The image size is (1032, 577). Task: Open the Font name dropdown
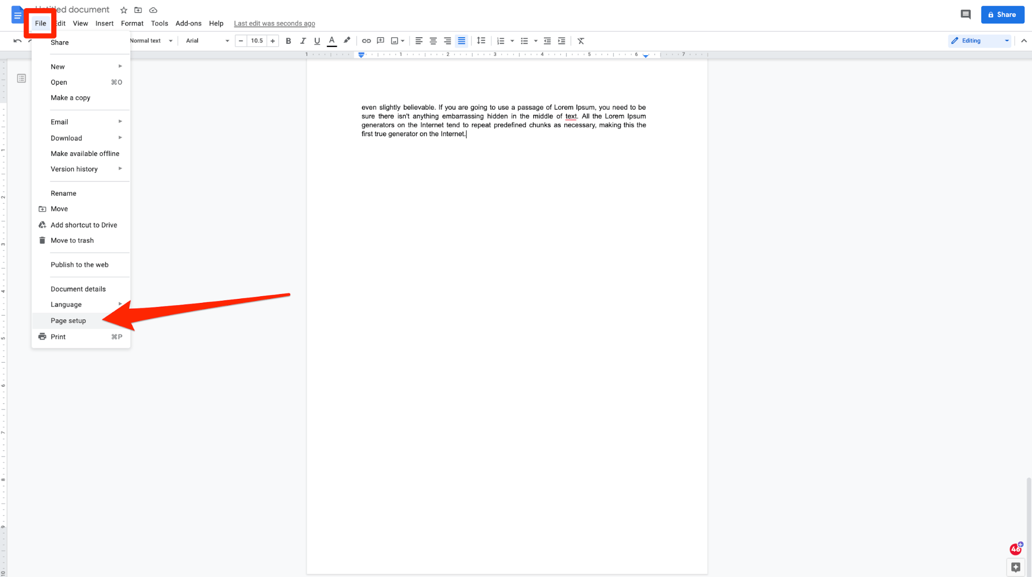[207, 40]
